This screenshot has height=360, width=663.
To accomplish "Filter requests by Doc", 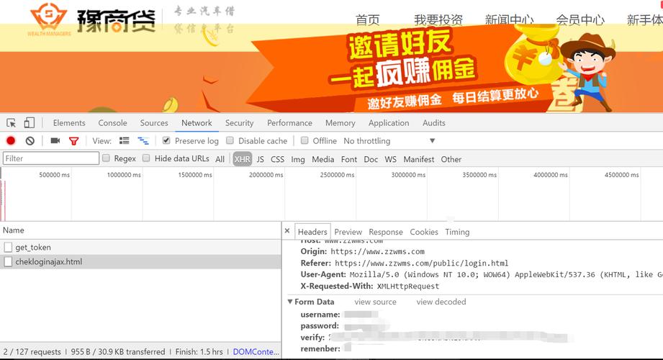I will (x=371, y=159).
